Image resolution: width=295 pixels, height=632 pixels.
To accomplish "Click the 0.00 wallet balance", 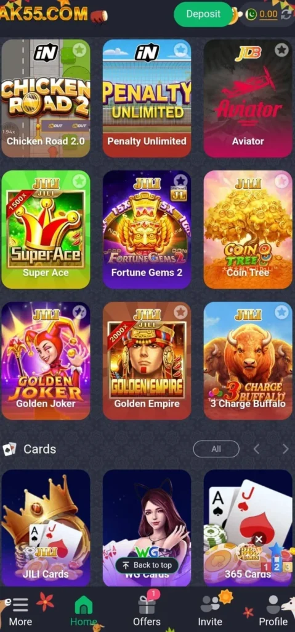I will (268, 14).
